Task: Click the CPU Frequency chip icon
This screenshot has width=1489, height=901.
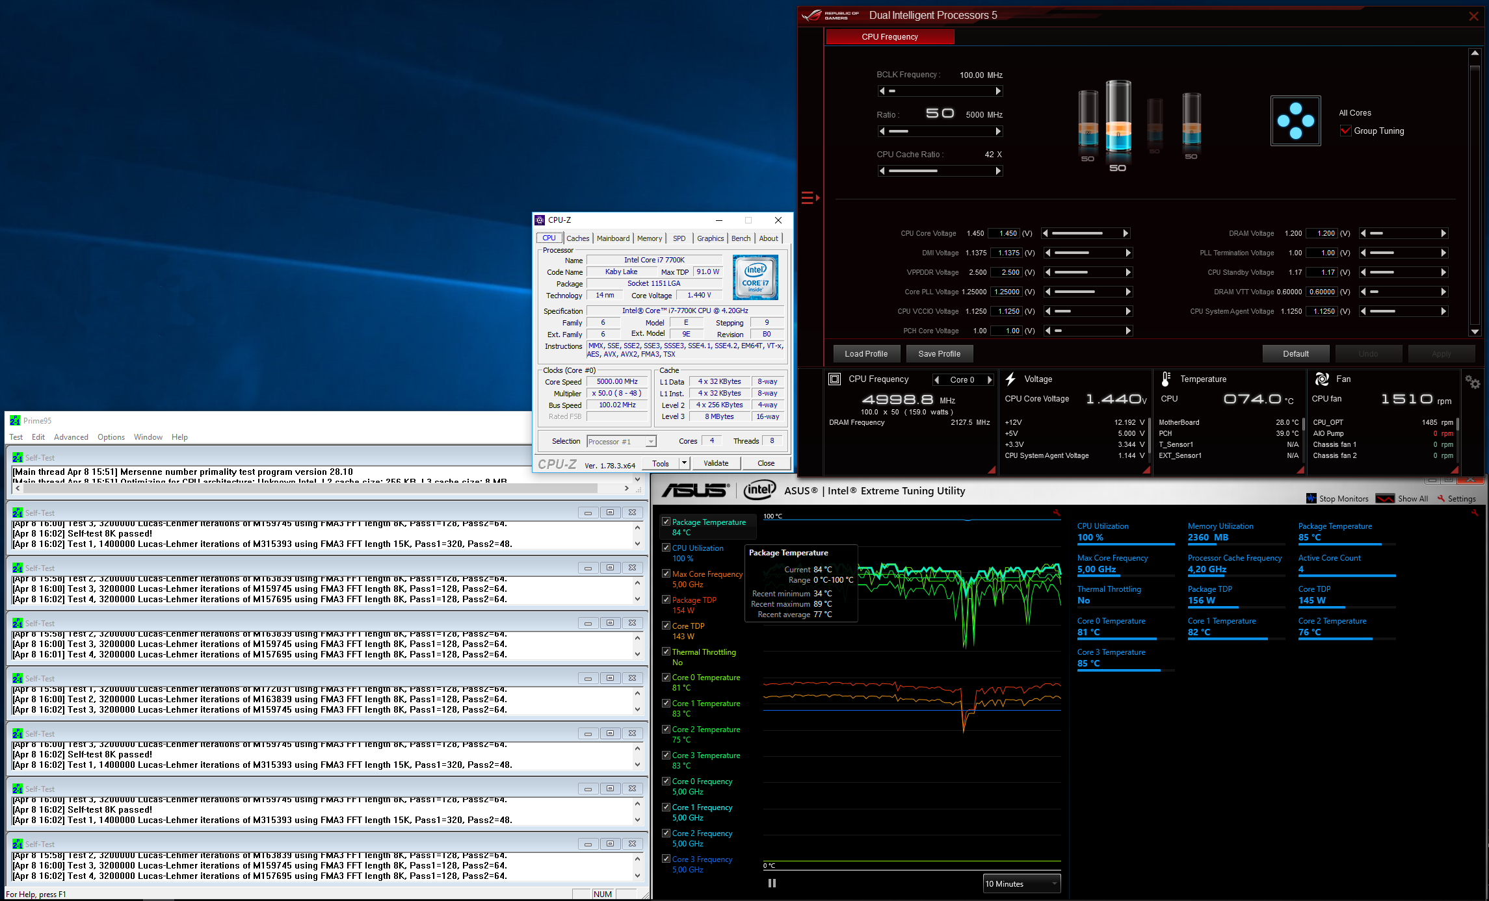Action: pyautogui.click(x=835, y=379)
